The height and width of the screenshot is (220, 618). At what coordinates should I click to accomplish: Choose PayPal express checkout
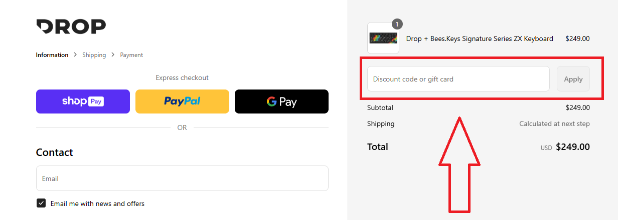(x=182, y=101)
